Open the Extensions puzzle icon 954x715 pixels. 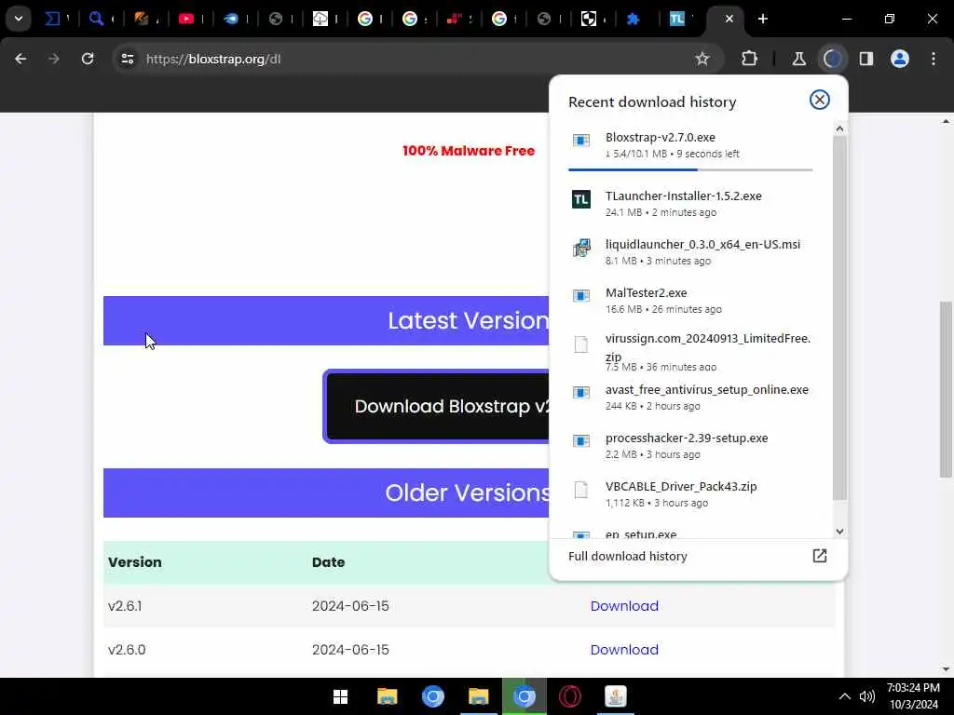coord(749,59)
